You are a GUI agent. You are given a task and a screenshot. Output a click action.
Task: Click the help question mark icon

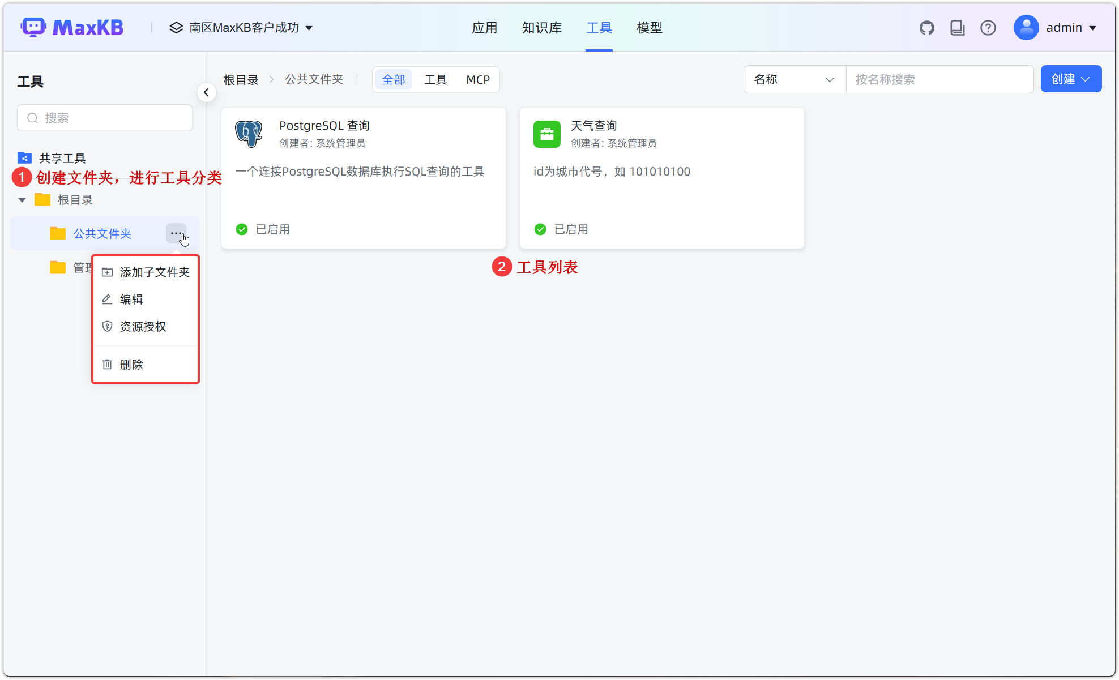(988, 27)
